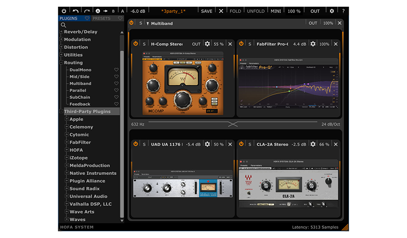Remove the H-Comp Stereo plugin
The width and height of the screenshot is (407, 238).
pyautogui.click(x=230, y=44)
